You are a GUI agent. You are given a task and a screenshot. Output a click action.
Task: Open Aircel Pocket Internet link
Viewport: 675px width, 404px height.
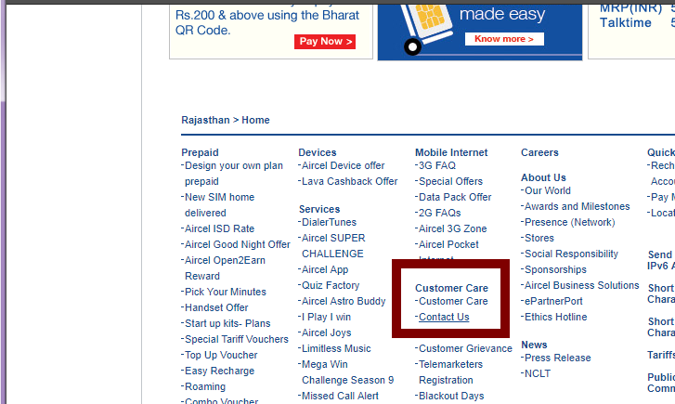(x=448, y=250)
